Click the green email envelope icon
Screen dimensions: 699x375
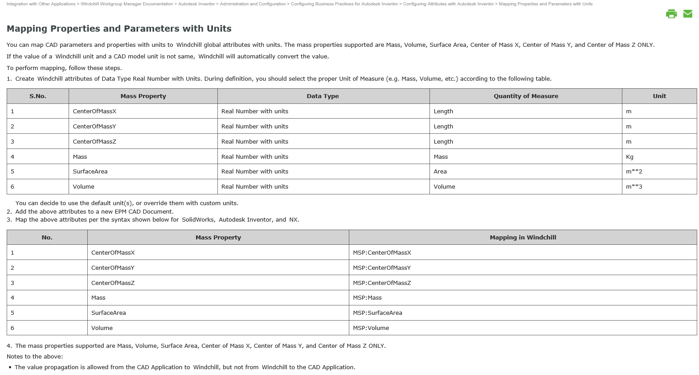click(687, 14)
